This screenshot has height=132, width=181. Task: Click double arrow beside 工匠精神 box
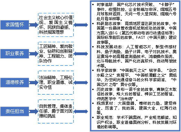pyautogui.click(x=81, y=54)
